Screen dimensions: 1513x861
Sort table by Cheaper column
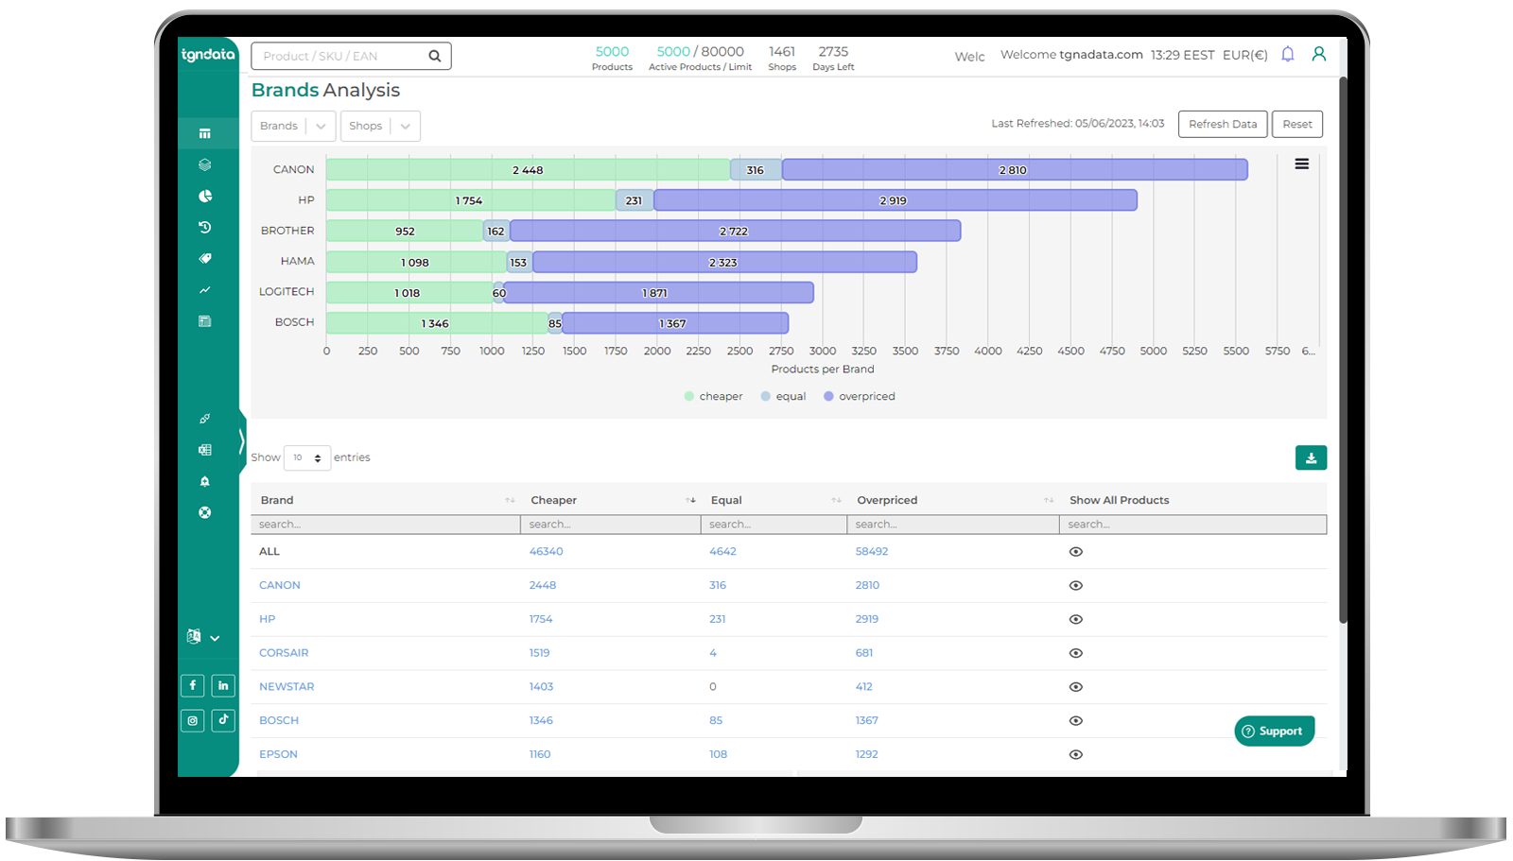click(x=690, y=500)
